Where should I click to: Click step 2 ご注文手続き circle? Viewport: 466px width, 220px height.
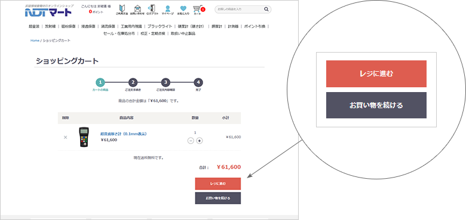pos(133,82)
